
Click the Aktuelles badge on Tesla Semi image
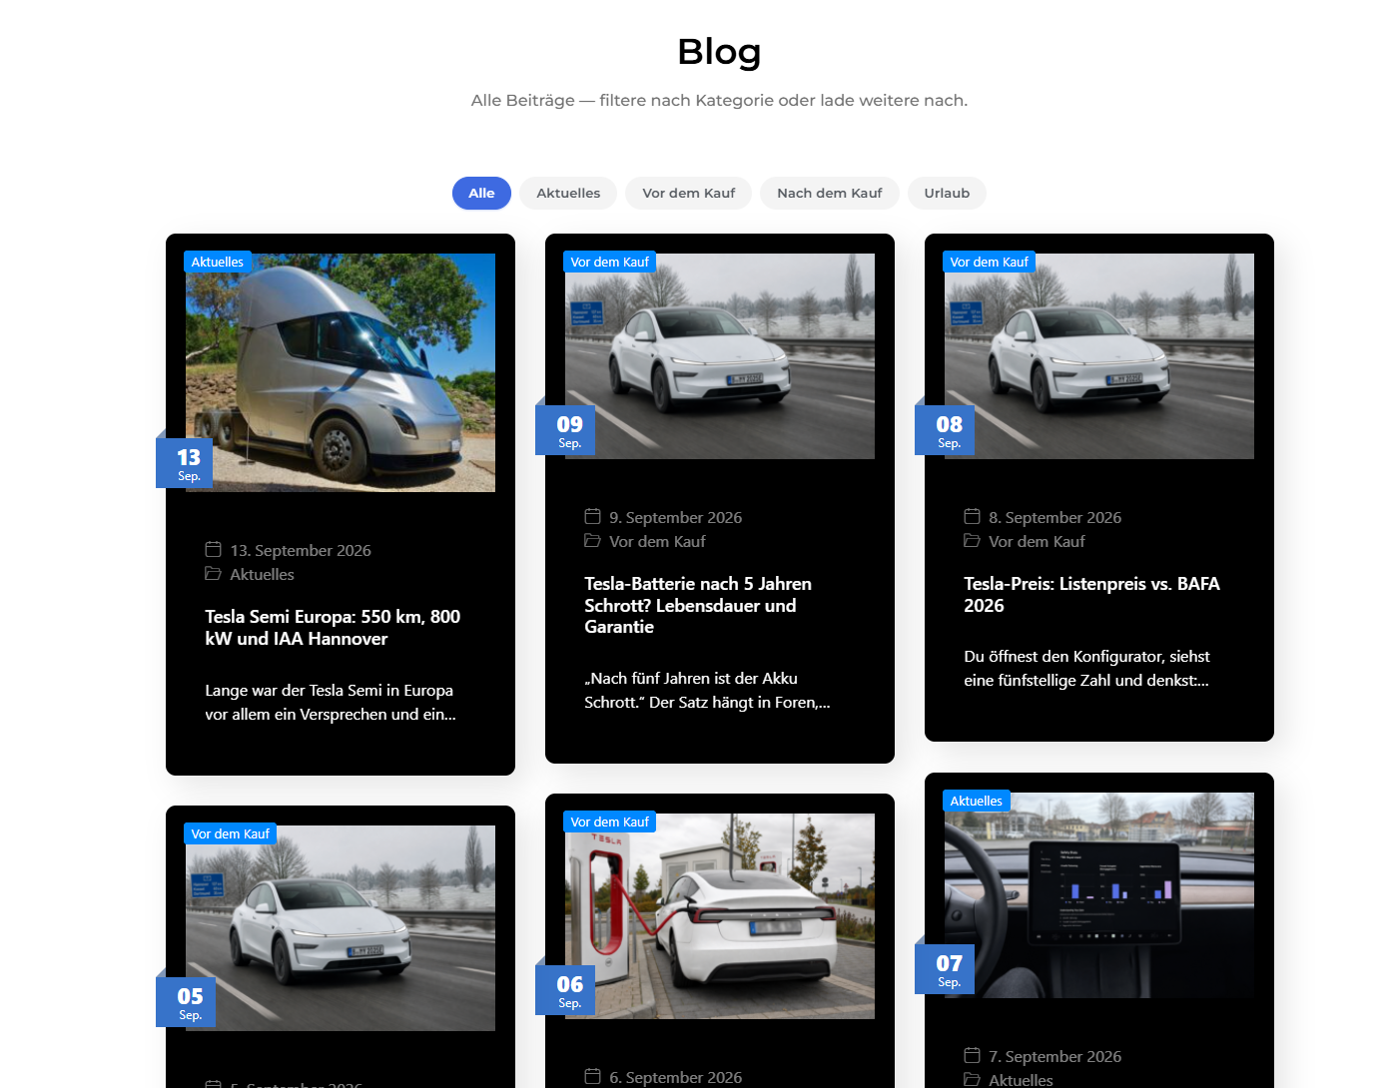point(218,263)
